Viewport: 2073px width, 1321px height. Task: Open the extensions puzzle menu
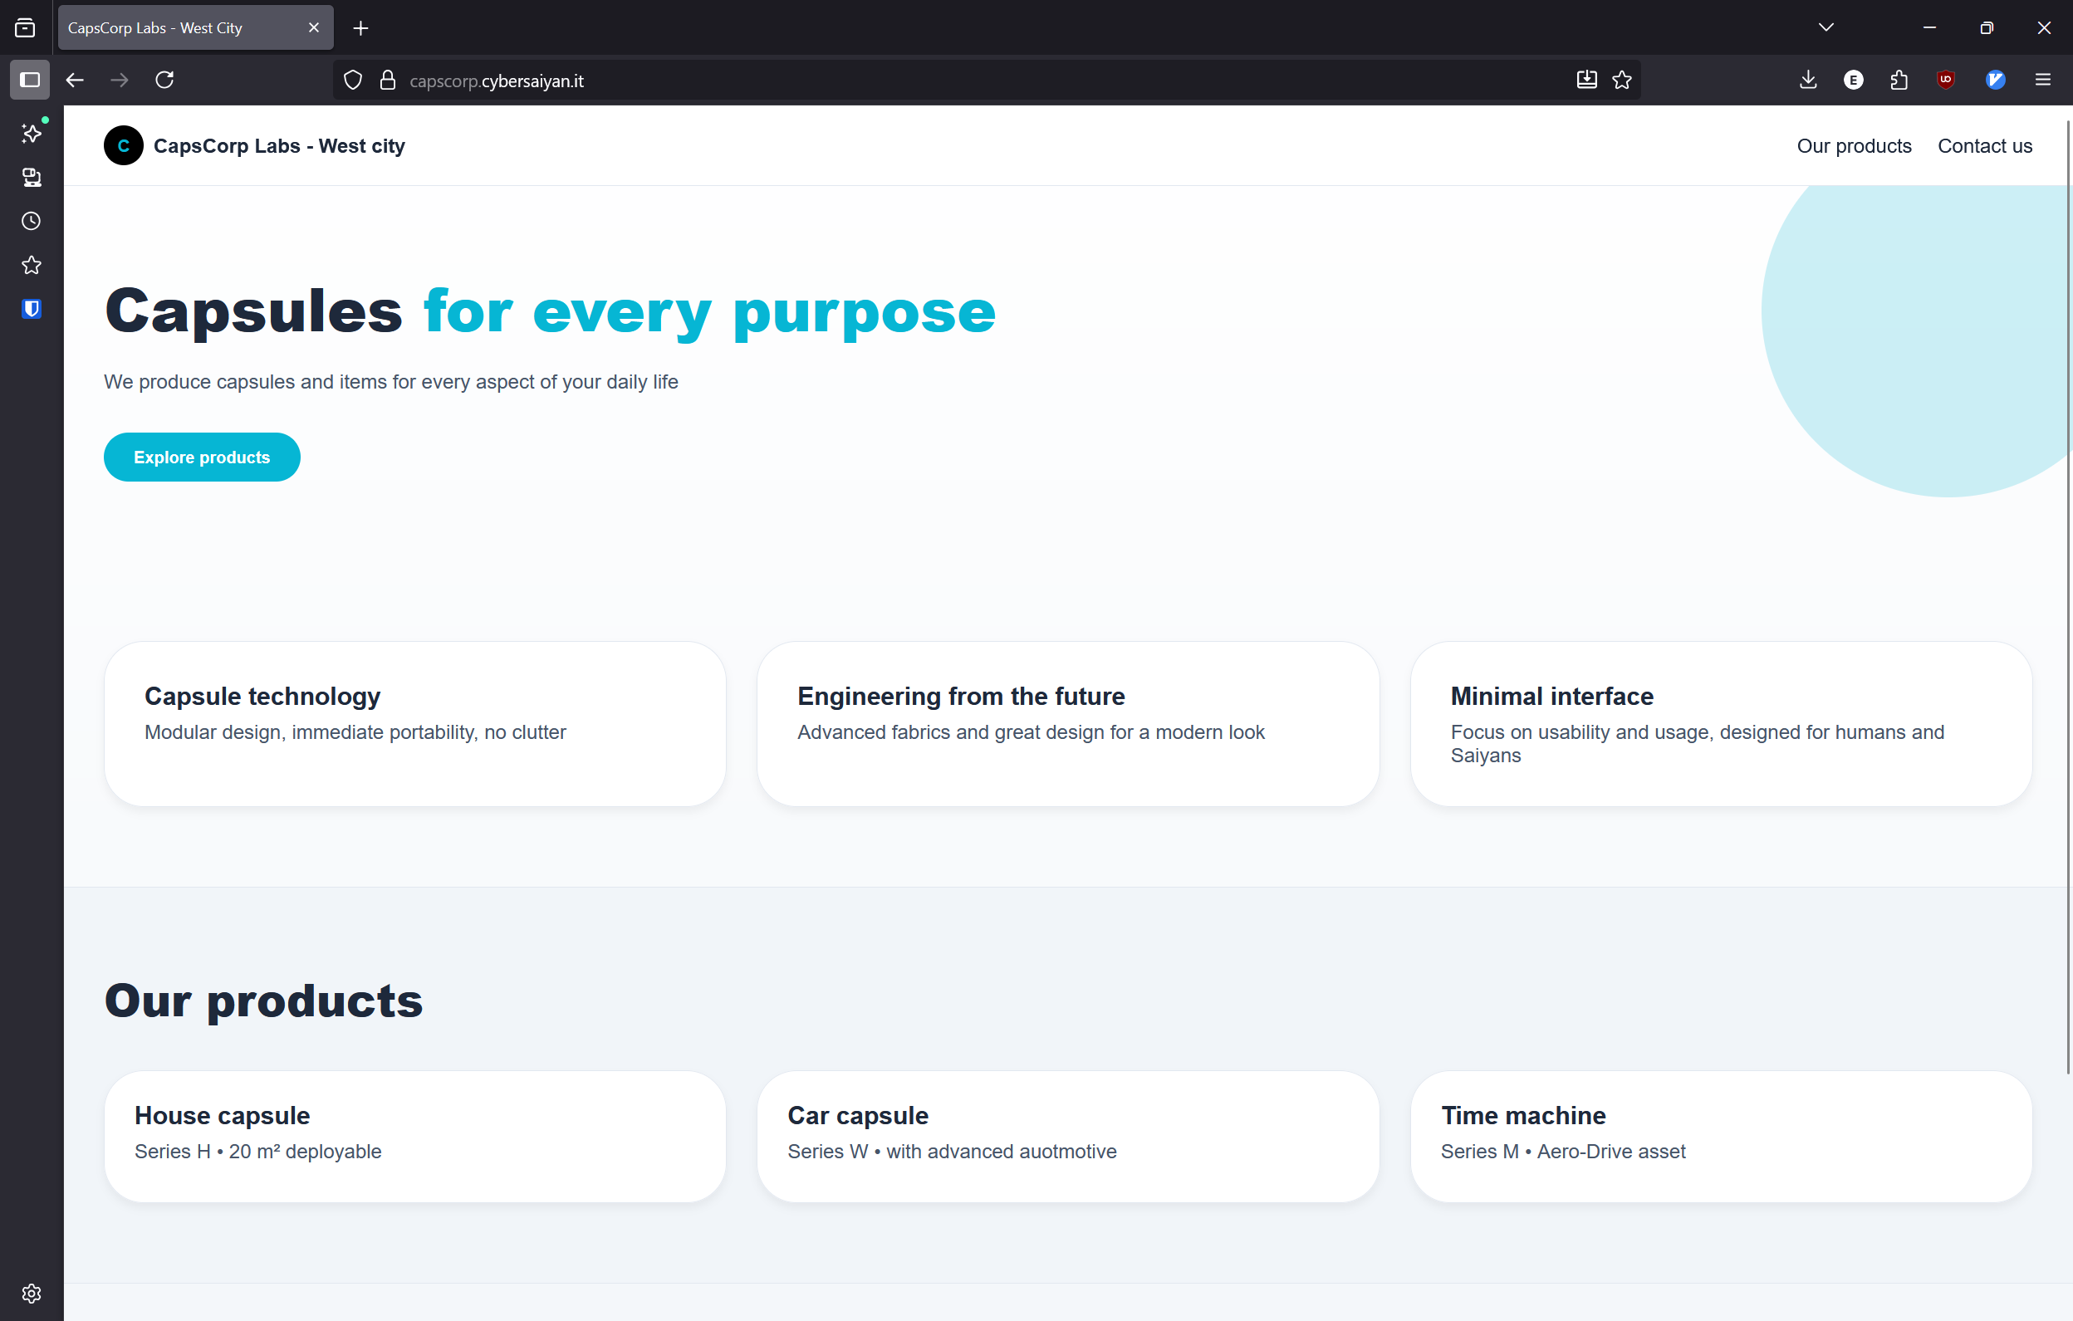pos(1899,80)
